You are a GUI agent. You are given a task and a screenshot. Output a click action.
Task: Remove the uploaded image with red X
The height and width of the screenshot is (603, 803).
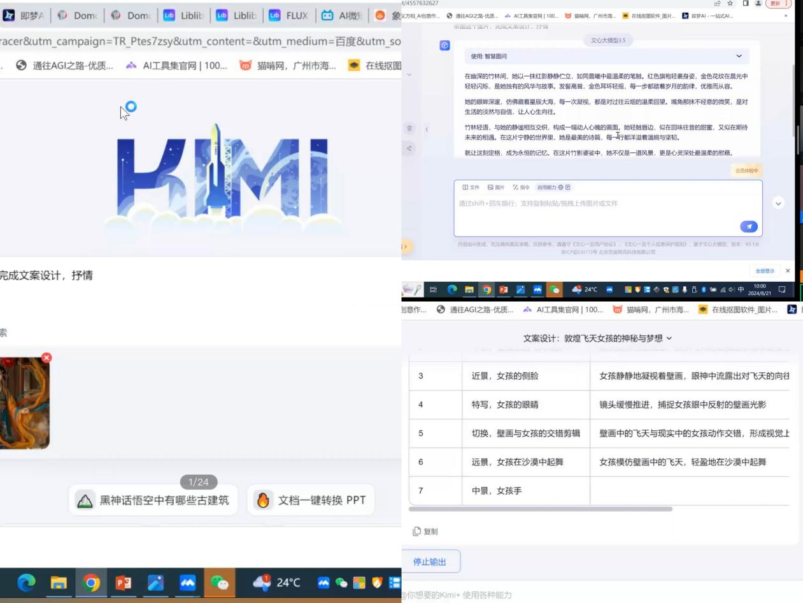tap(46, 358)
